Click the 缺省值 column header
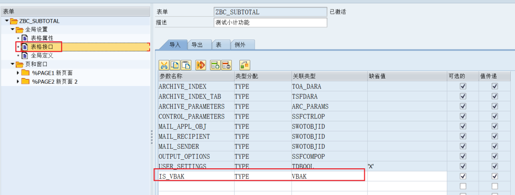This screenshot has height=195, width=515. (407, 77)
